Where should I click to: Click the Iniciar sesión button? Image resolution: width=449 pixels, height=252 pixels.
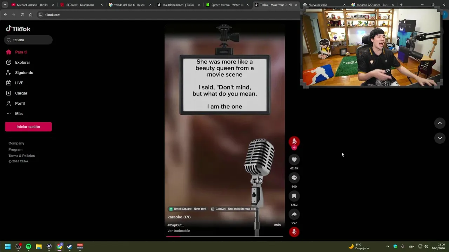tap(28, 127)
